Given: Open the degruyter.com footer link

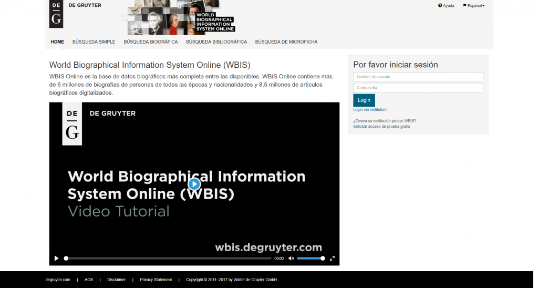Looking at the screenshot, I should (58, 280).
